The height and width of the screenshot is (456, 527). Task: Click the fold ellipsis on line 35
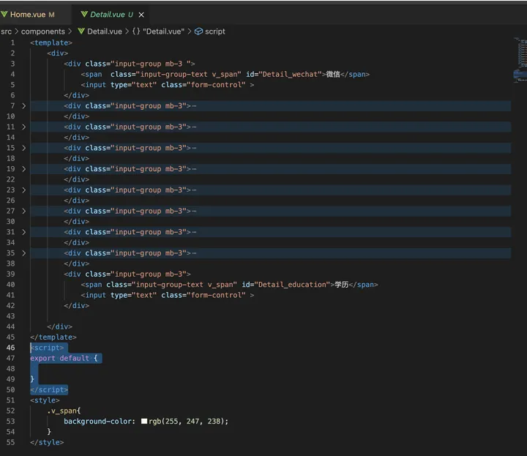click(194, 253)
